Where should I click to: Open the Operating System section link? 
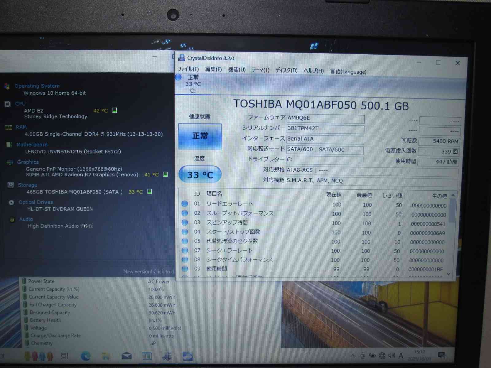click(37, 86)
